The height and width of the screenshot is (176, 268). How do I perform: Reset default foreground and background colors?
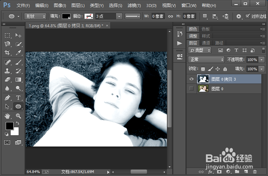7,134
